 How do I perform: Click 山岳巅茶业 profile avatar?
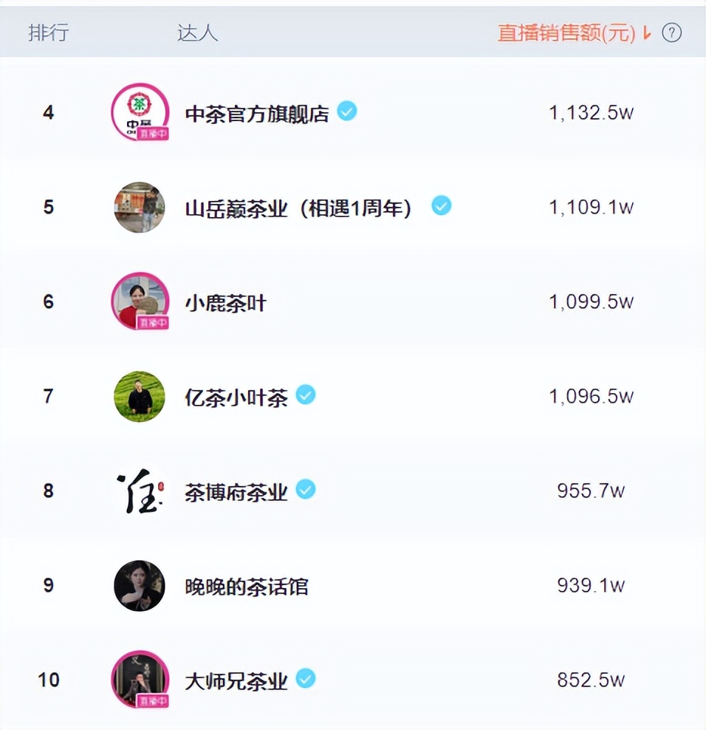pos(140,207)
